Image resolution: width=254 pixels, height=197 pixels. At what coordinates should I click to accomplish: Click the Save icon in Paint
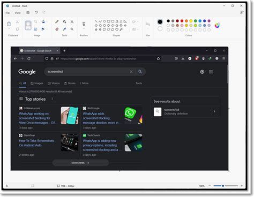pyautogui.click(x=28, y=12)
